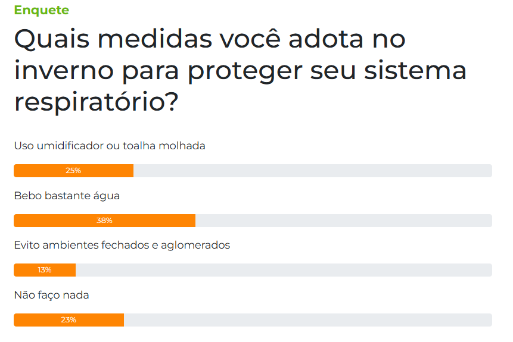Click the 23% orange progress bar

[69, 320]
